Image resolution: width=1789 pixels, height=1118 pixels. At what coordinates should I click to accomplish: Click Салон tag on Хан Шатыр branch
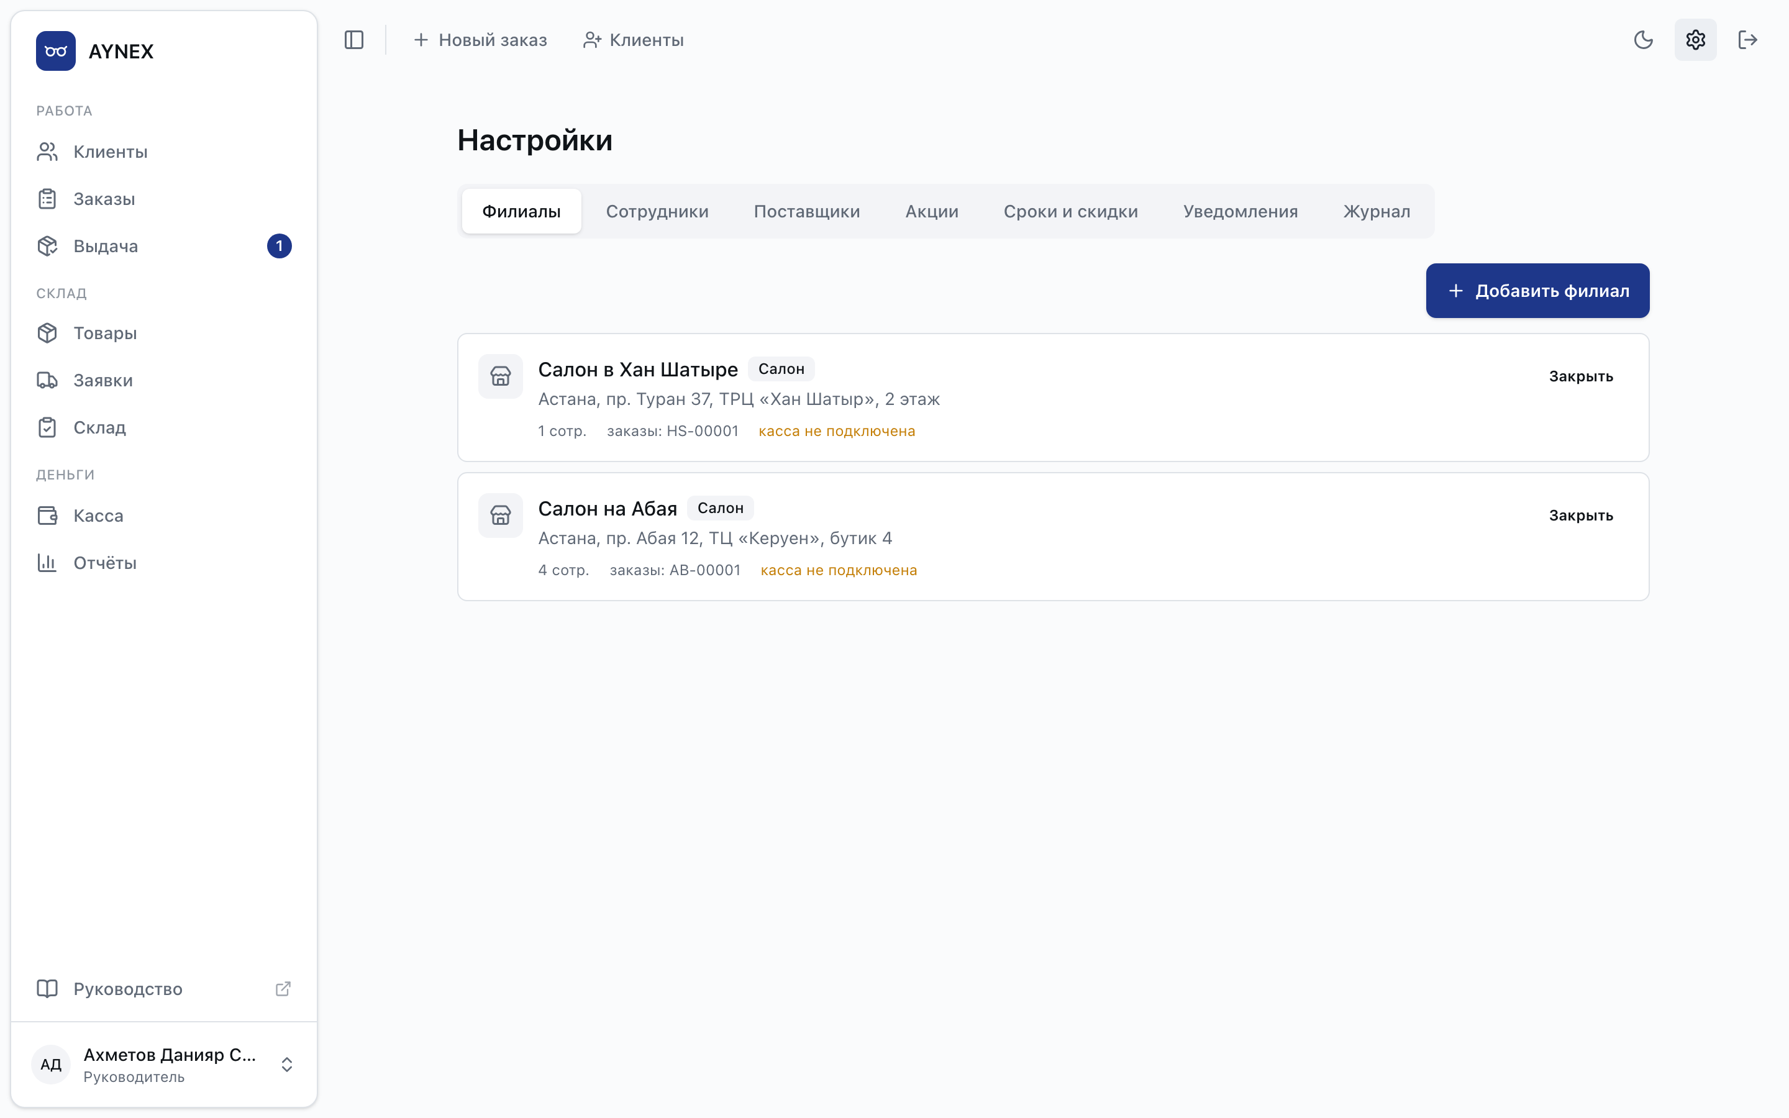pyautogui.click(x=781, y=369)
